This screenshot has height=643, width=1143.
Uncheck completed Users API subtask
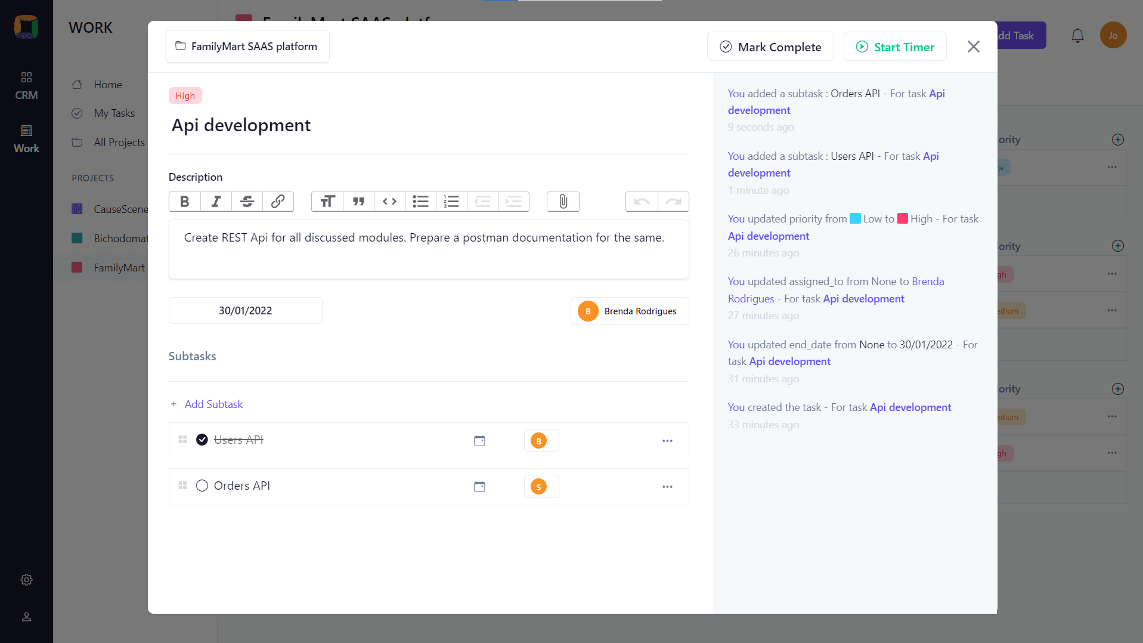pos(202,440)
